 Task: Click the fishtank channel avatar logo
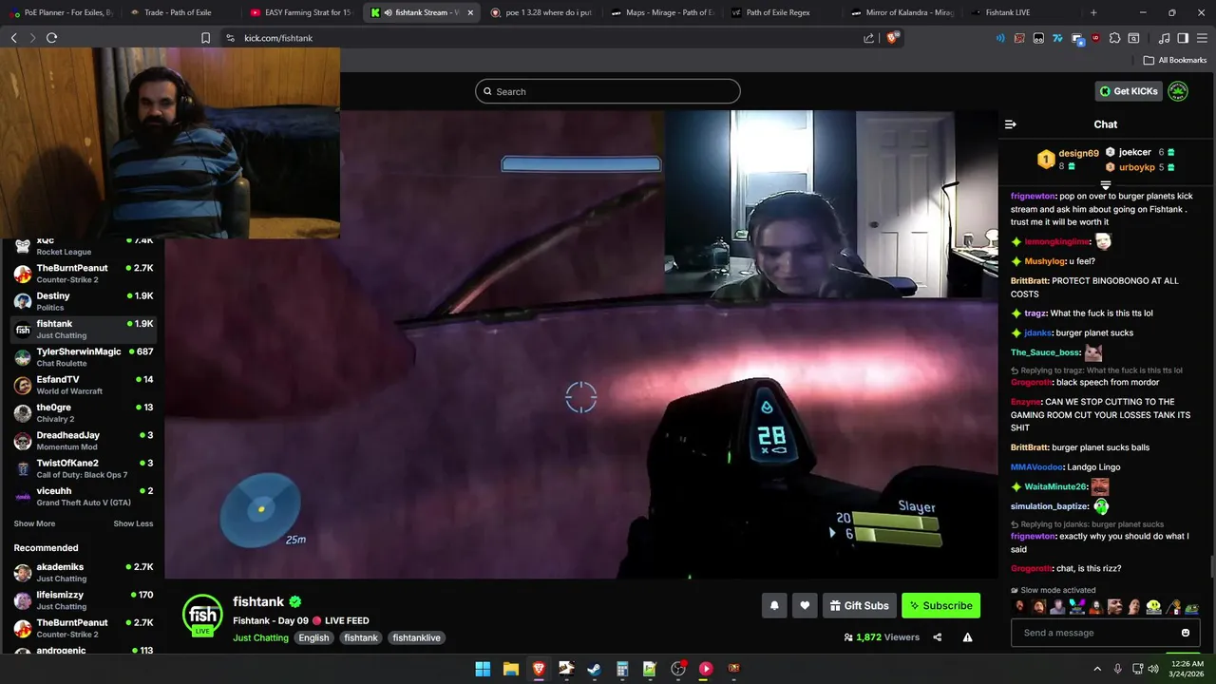point(202,615)
